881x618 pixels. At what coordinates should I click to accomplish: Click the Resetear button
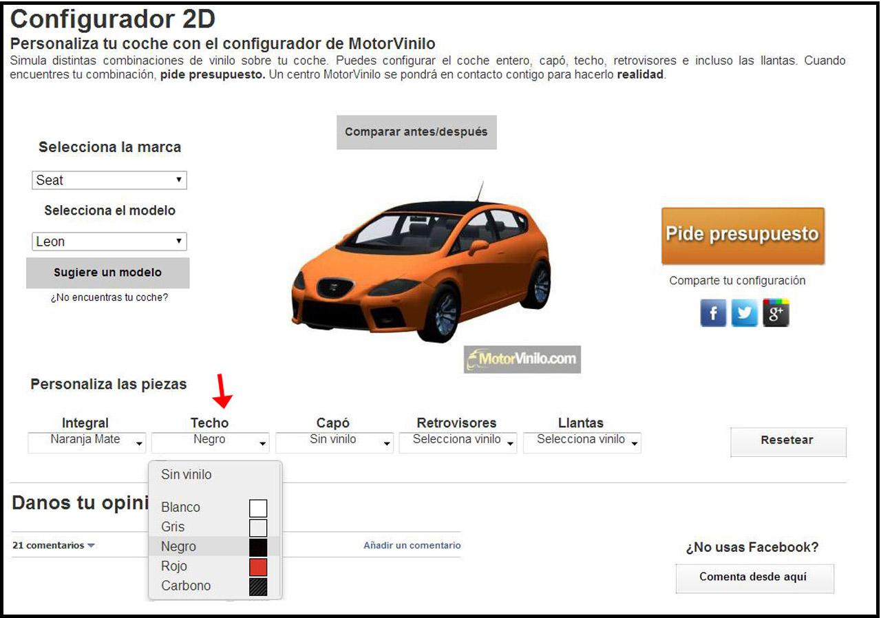[x=788, y=441]
